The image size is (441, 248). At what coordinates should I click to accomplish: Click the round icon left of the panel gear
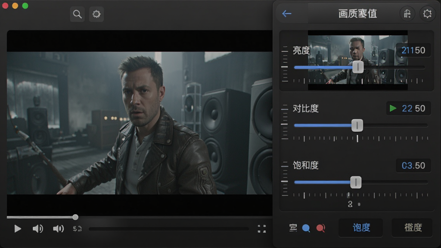[x=407, y=13]
